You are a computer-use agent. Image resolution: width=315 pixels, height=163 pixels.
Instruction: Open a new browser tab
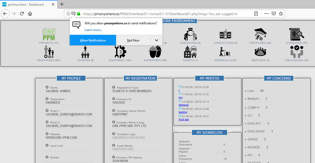pos(62,4)
